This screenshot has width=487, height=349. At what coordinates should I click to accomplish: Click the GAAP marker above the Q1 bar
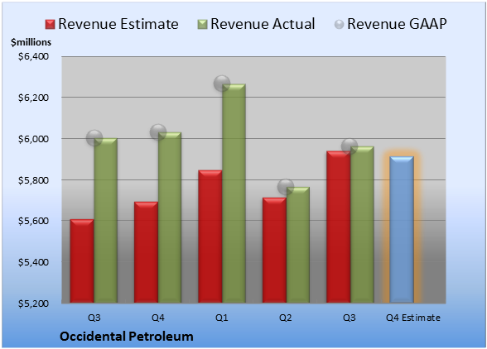click(x=222, y=84)
